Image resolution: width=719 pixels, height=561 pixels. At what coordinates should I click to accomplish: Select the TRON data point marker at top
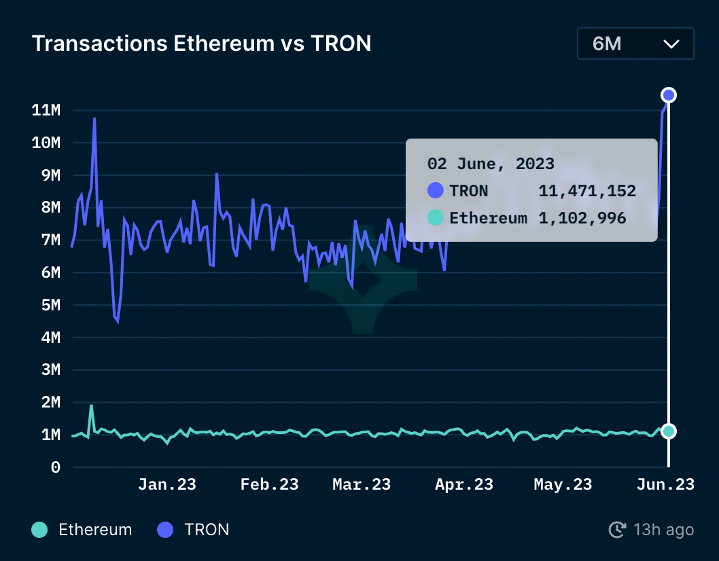pos(669,95)
